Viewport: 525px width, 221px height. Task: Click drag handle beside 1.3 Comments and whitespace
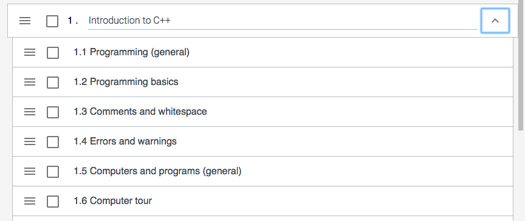(x=30, y=112)
